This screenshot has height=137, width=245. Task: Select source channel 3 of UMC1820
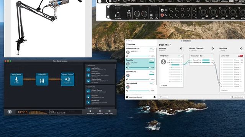tap(176, 65)
